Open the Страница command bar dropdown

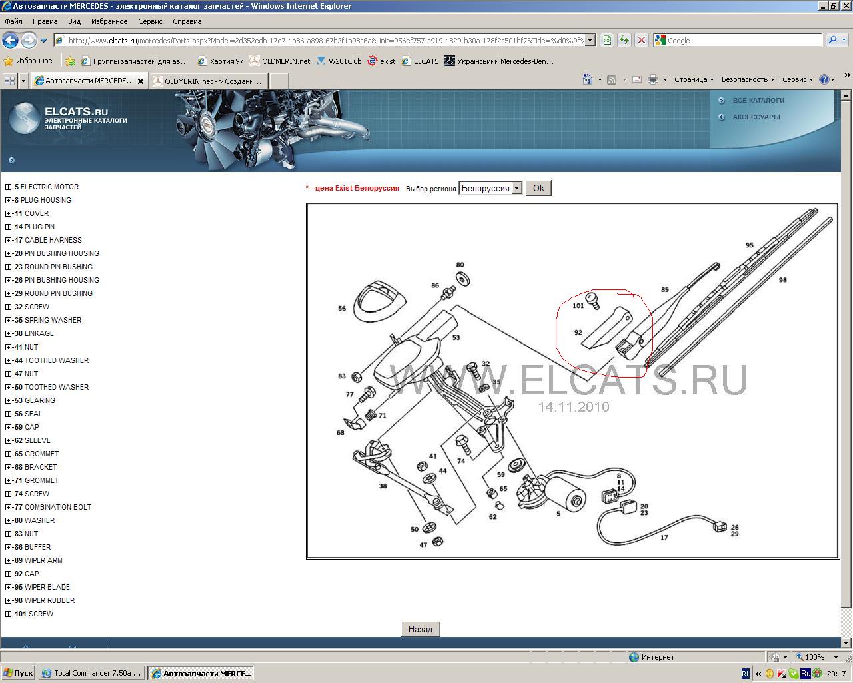(694, 79)
